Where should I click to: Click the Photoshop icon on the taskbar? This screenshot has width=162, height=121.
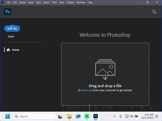point(96,116)
